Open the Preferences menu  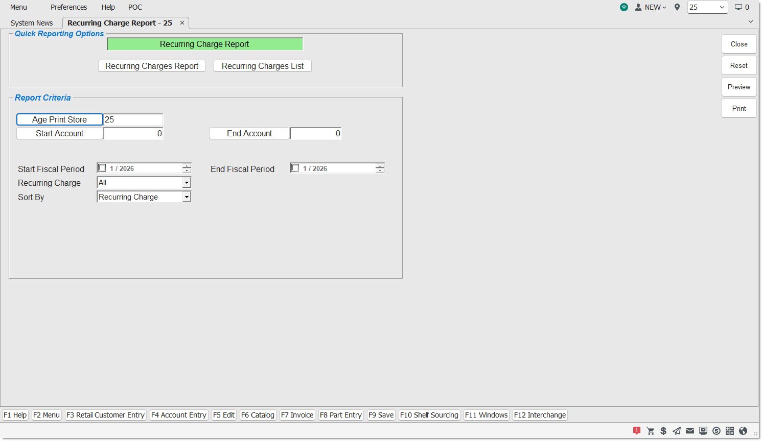[x=68, y=7]
